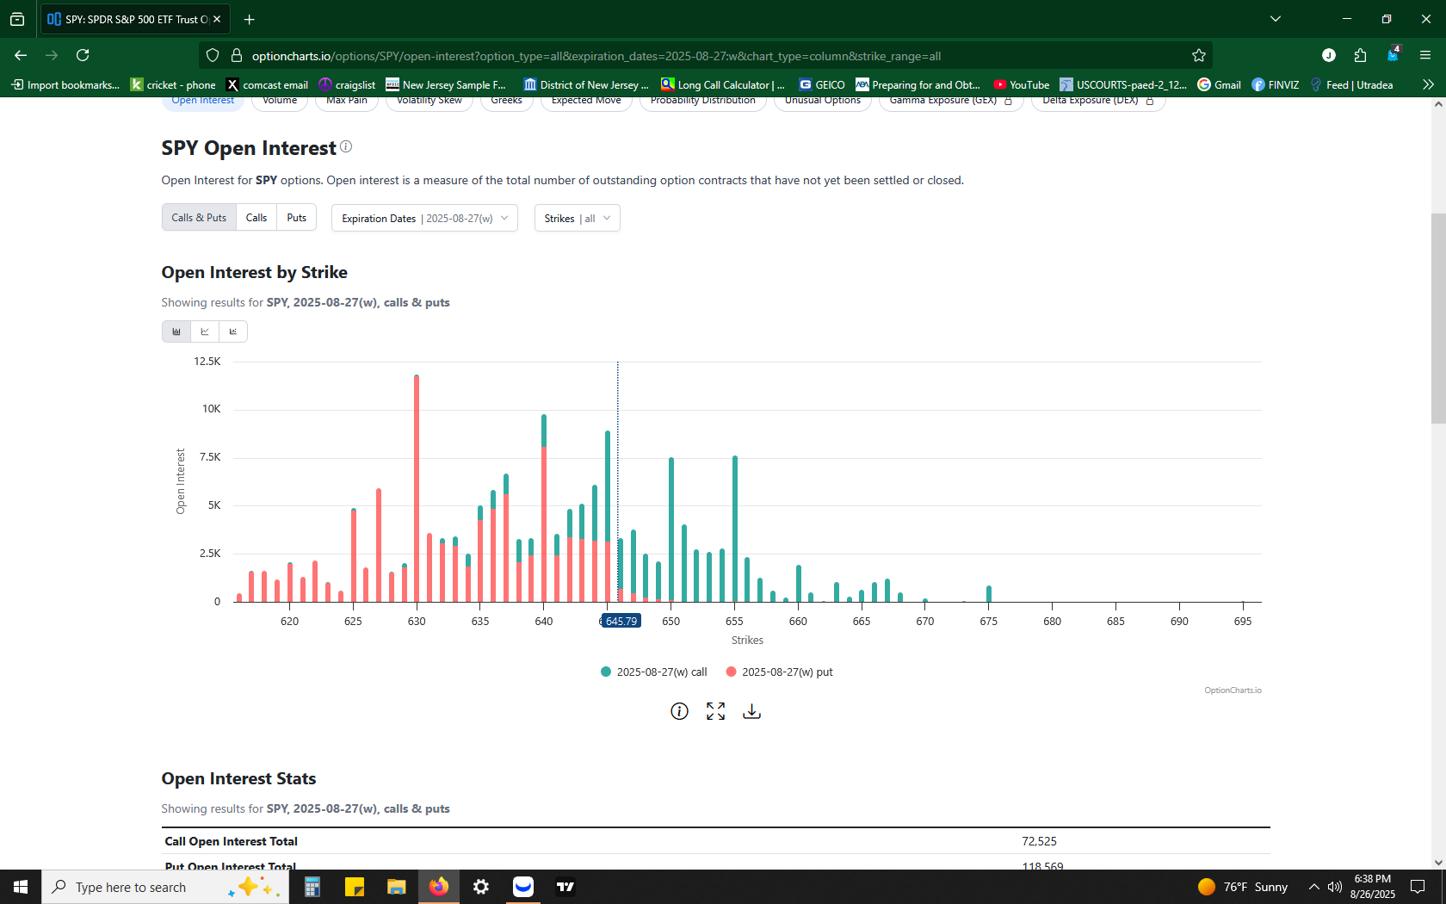1446x904 pixels.
Task: Open the Gmail bookmark
Action: 1220,84
